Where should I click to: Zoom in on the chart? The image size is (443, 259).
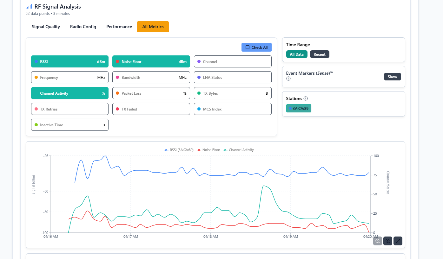388,241
